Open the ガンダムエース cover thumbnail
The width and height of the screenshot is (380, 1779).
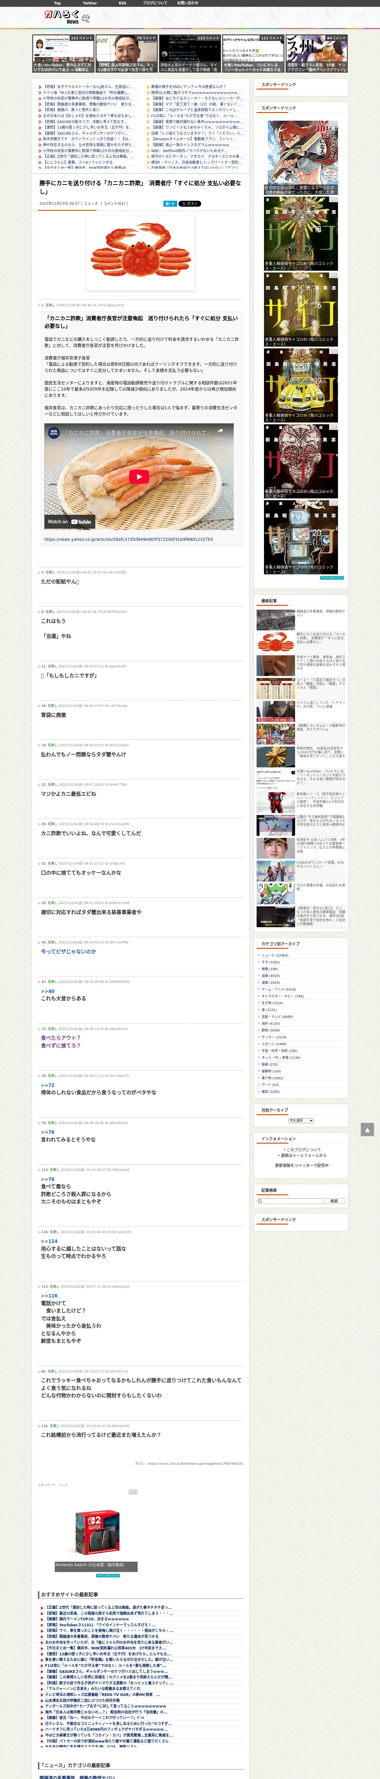(276, 734)
